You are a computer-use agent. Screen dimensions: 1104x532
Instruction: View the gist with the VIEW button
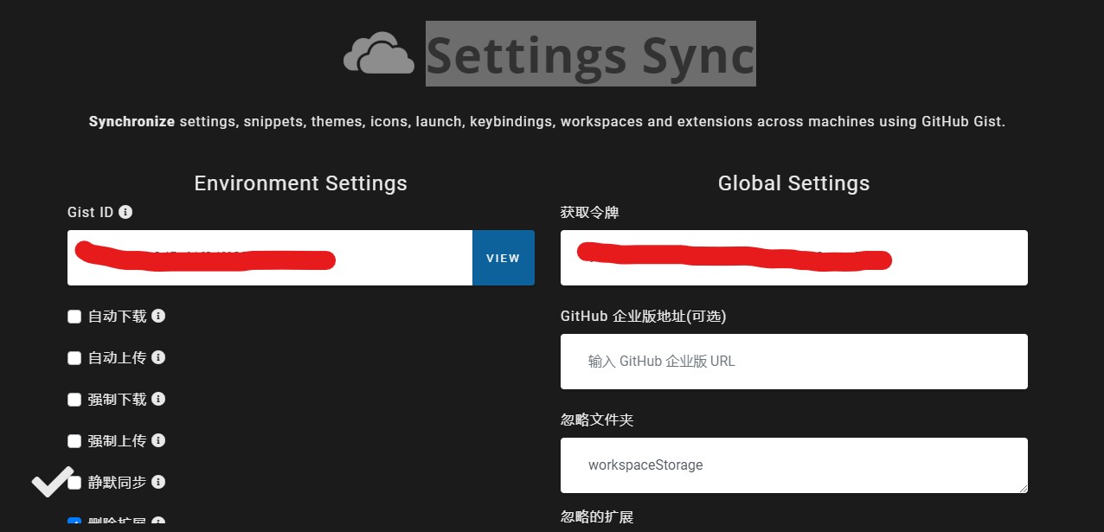[x=504, y=258]
